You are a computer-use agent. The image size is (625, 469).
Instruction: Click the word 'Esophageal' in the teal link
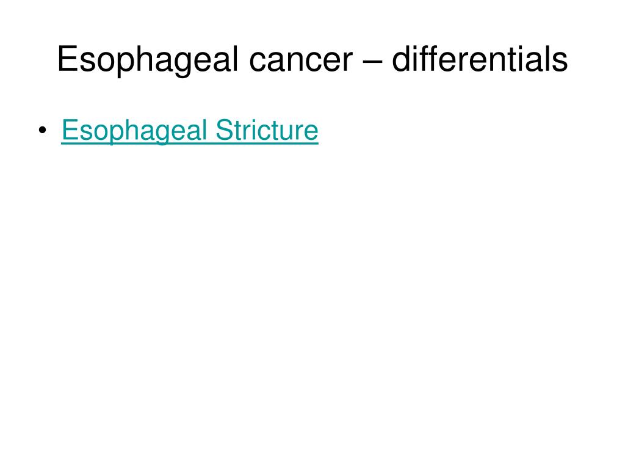(x=134, y=131)
